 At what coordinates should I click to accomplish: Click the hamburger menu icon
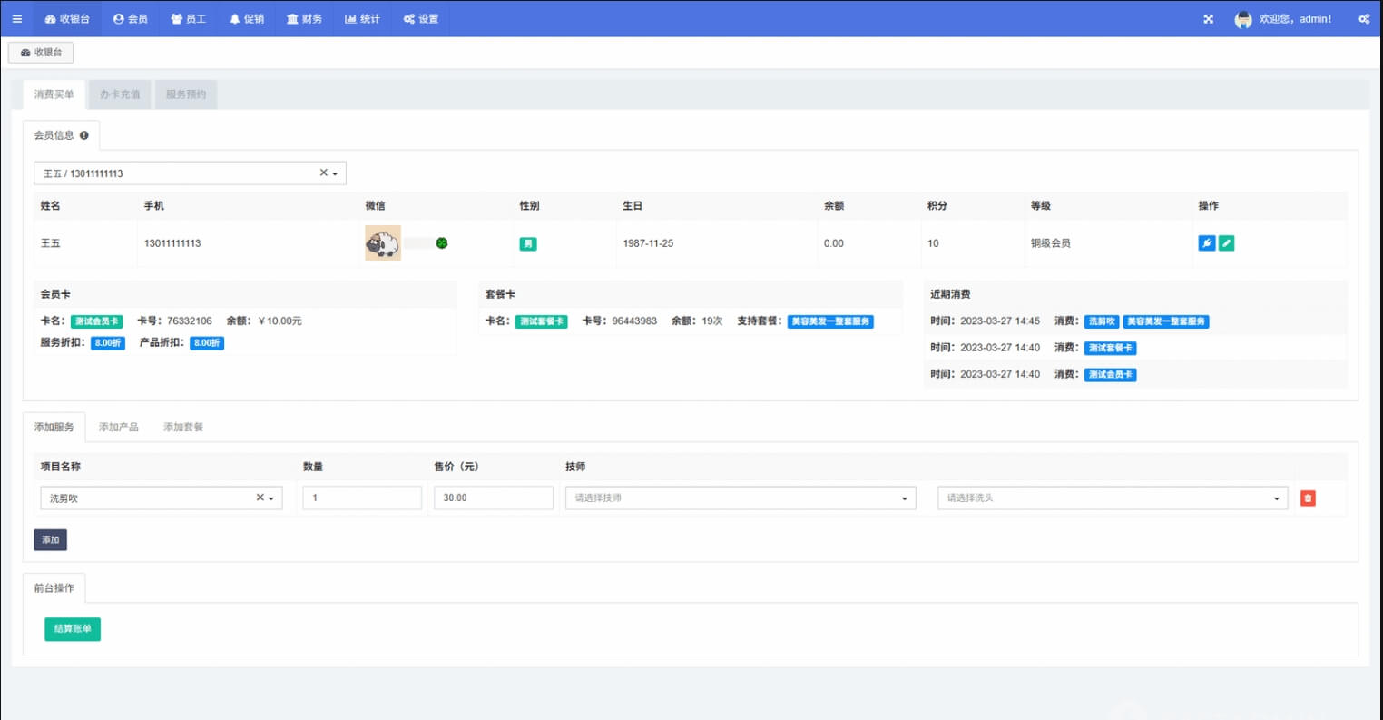pos(16,19)
